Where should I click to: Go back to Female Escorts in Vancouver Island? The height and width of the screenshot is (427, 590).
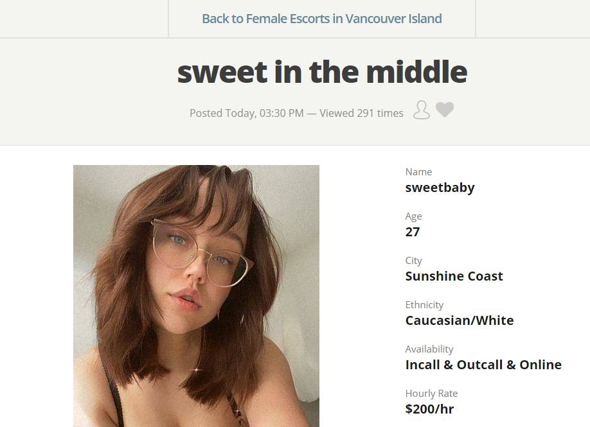click(x=322, y=19)
